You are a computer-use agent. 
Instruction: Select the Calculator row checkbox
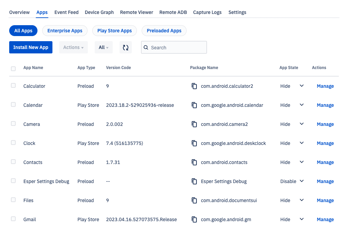coord(13,85)
